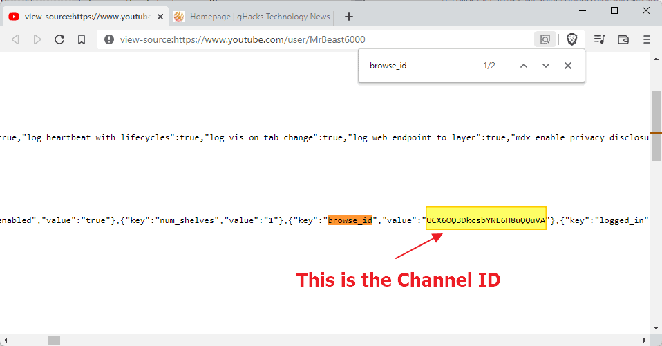Click the find bar search text field
This screenshot has width=662, height=346.
pos(422,66)
